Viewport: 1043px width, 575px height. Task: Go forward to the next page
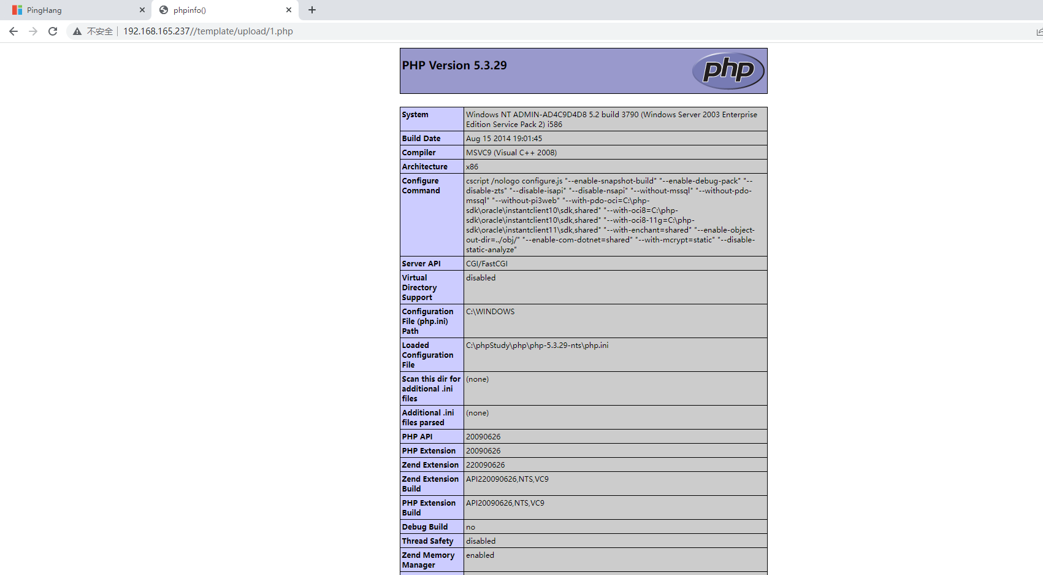pos(33,31)
